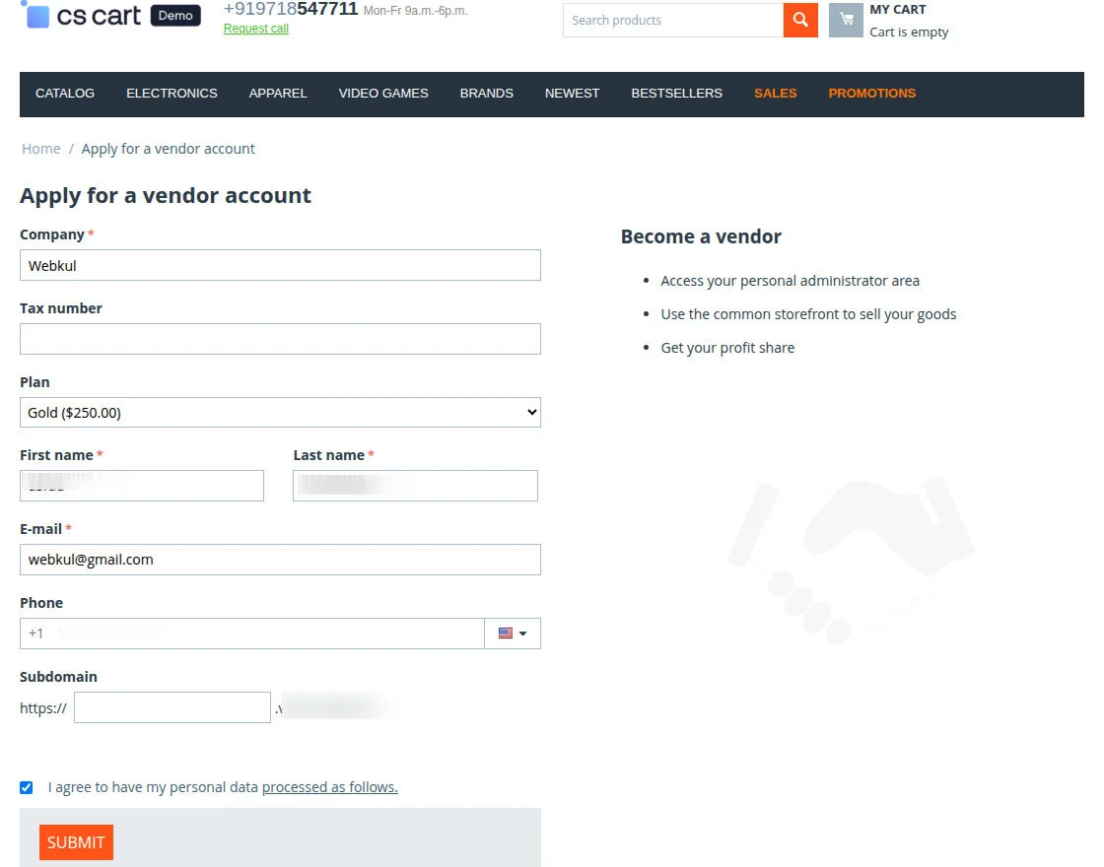Select the US flag country icon
Screen dimensions: 1104x867
pos(506,633)
